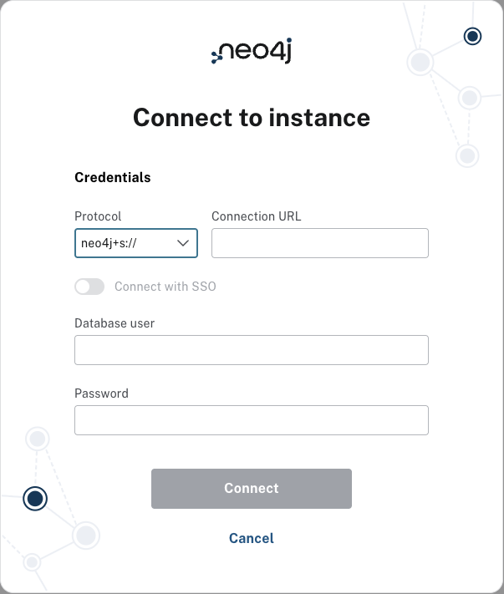Focus the Connection URL text field

pyautogui.click(x=319, y=243)
